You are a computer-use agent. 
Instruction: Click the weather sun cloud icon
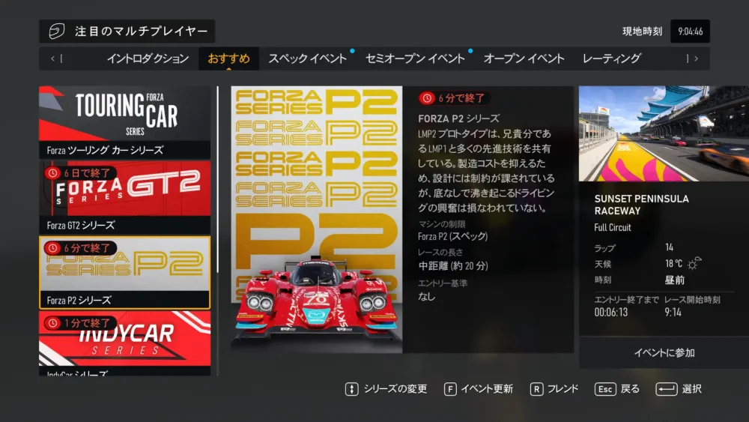(x=694, y=264)
